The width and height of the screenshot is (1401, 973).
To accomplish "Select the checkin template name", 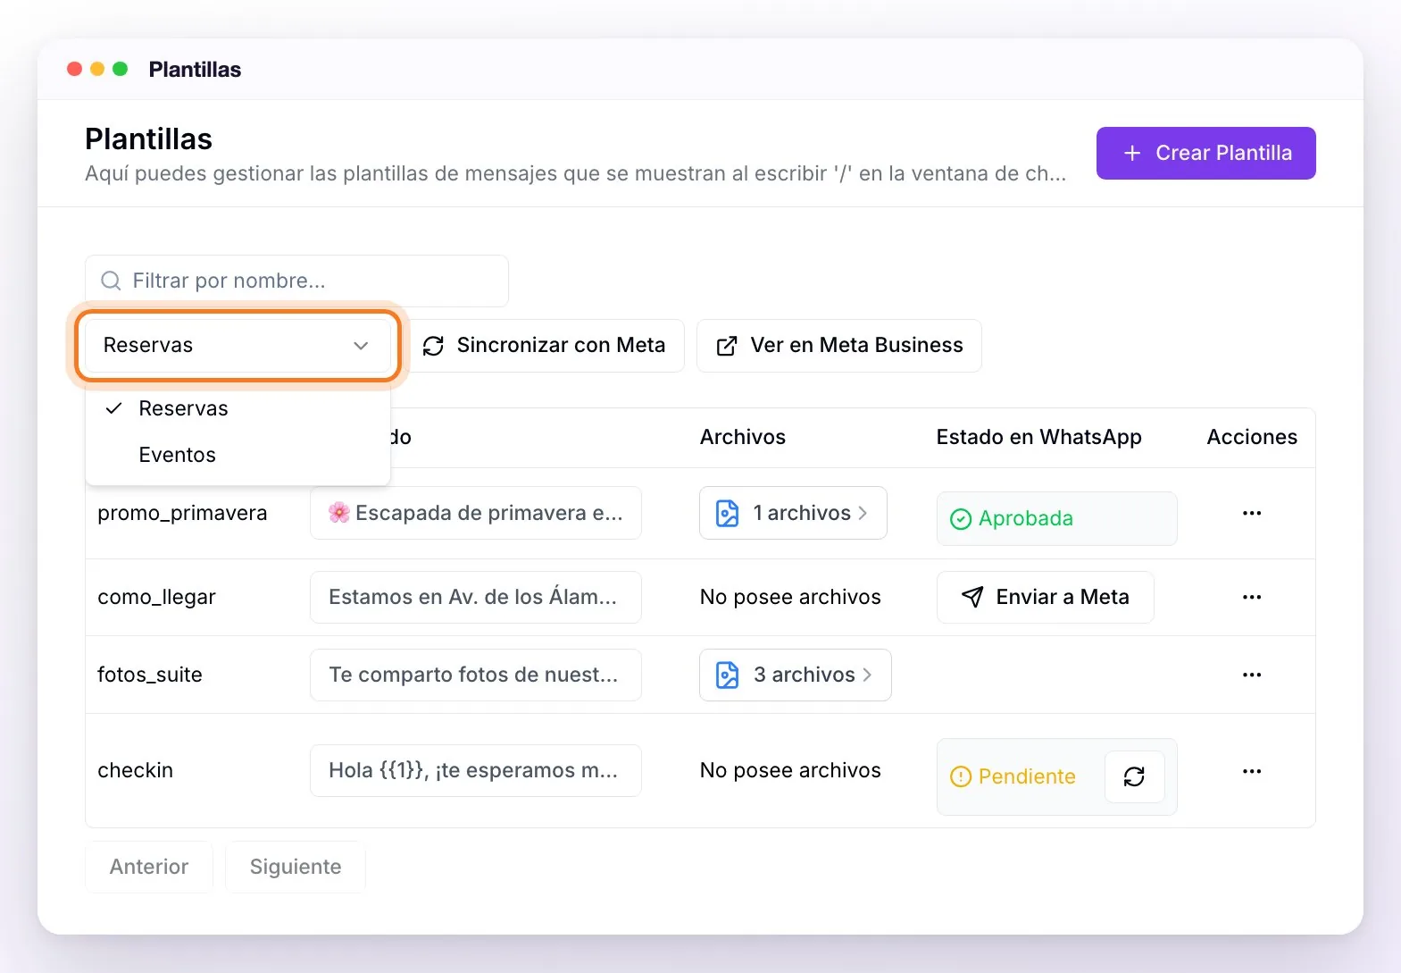I will point(135,770).
